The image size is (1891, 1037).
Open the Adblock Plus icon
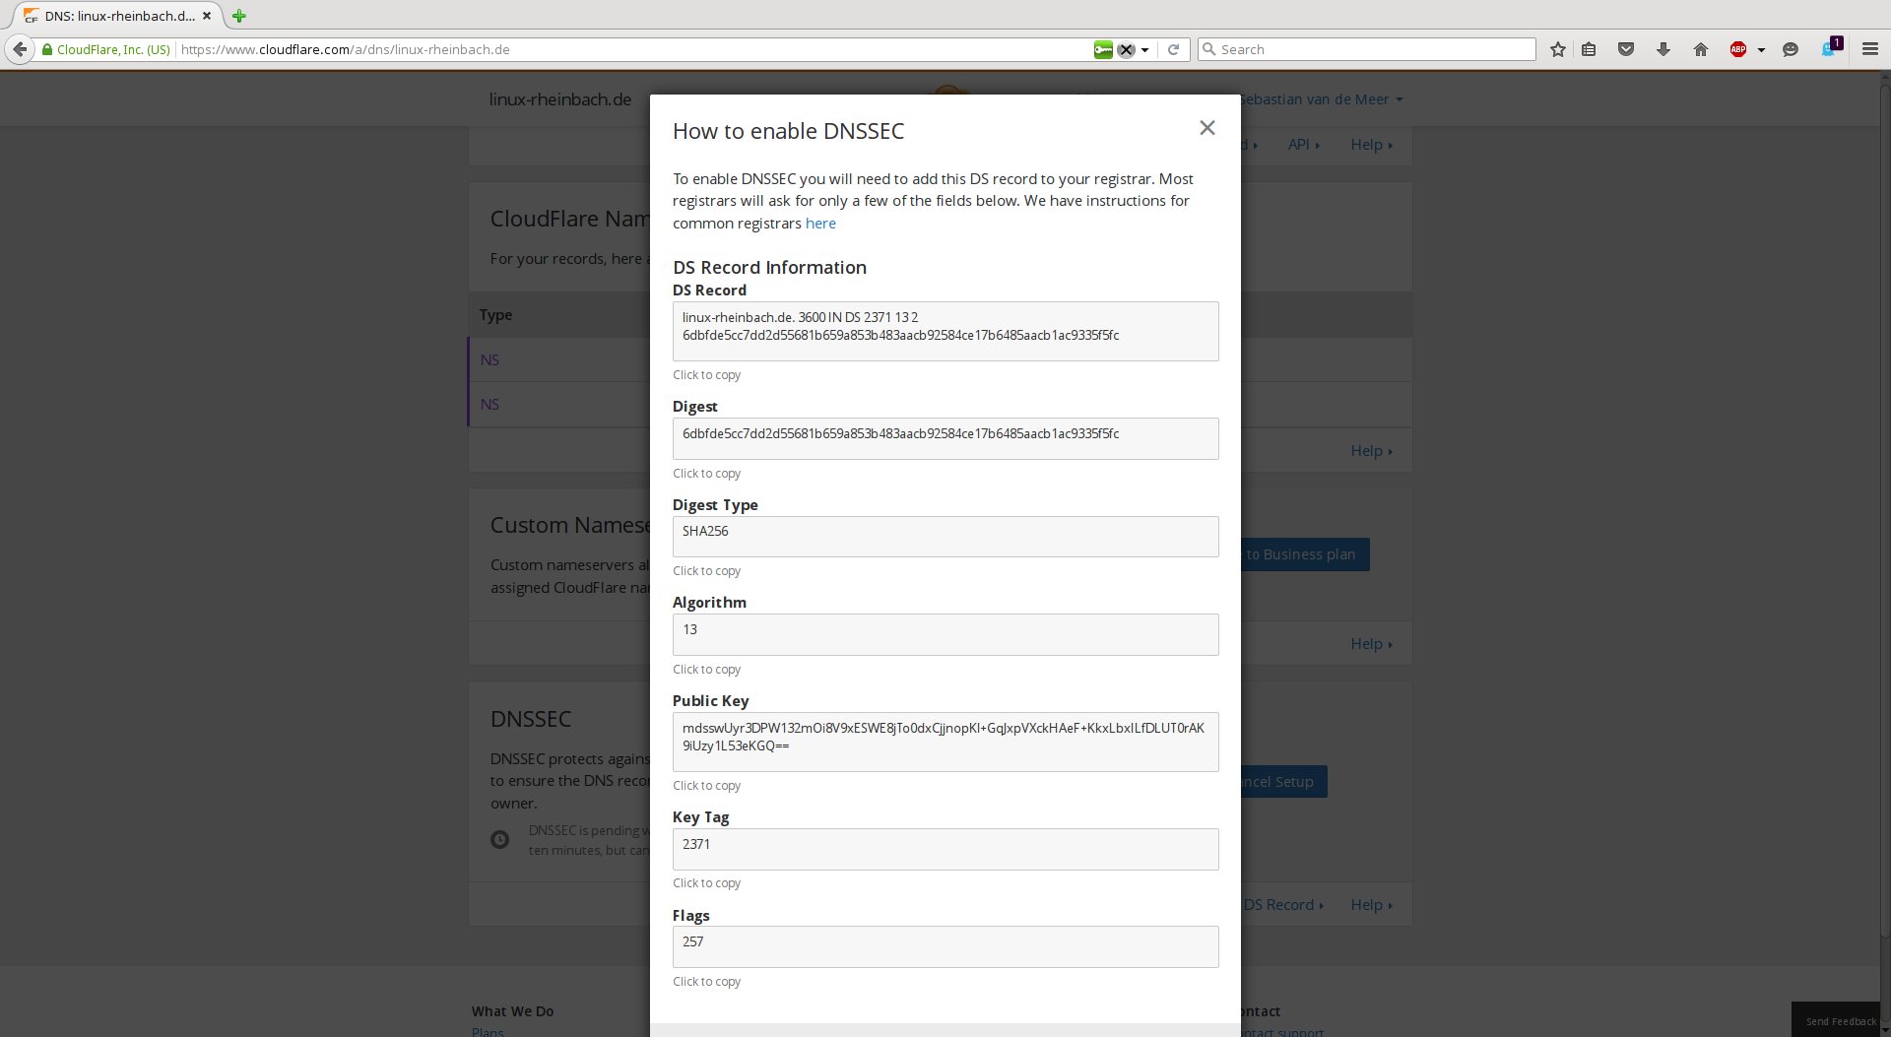coord(1738,49)
